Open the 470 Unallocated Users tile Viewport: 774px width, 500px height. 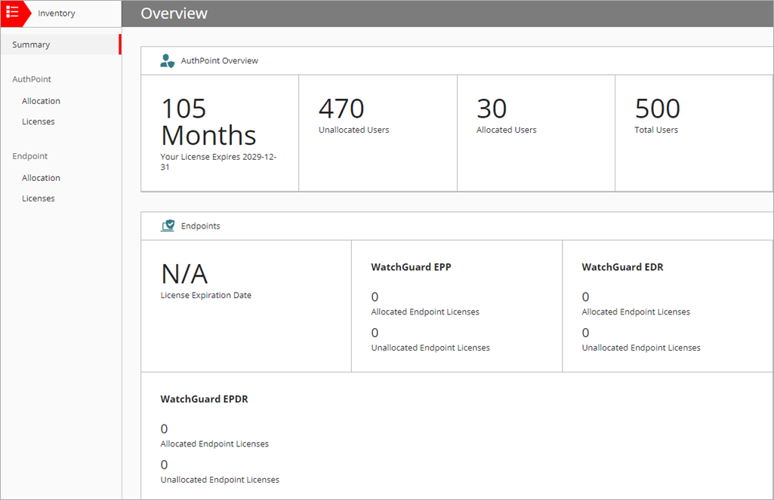click(378, 133)
